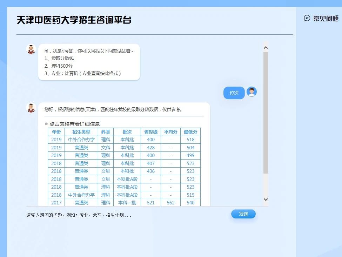Click the chat scrollbar up arrow
The image size is (342, 257).
(x=266, y=48)
